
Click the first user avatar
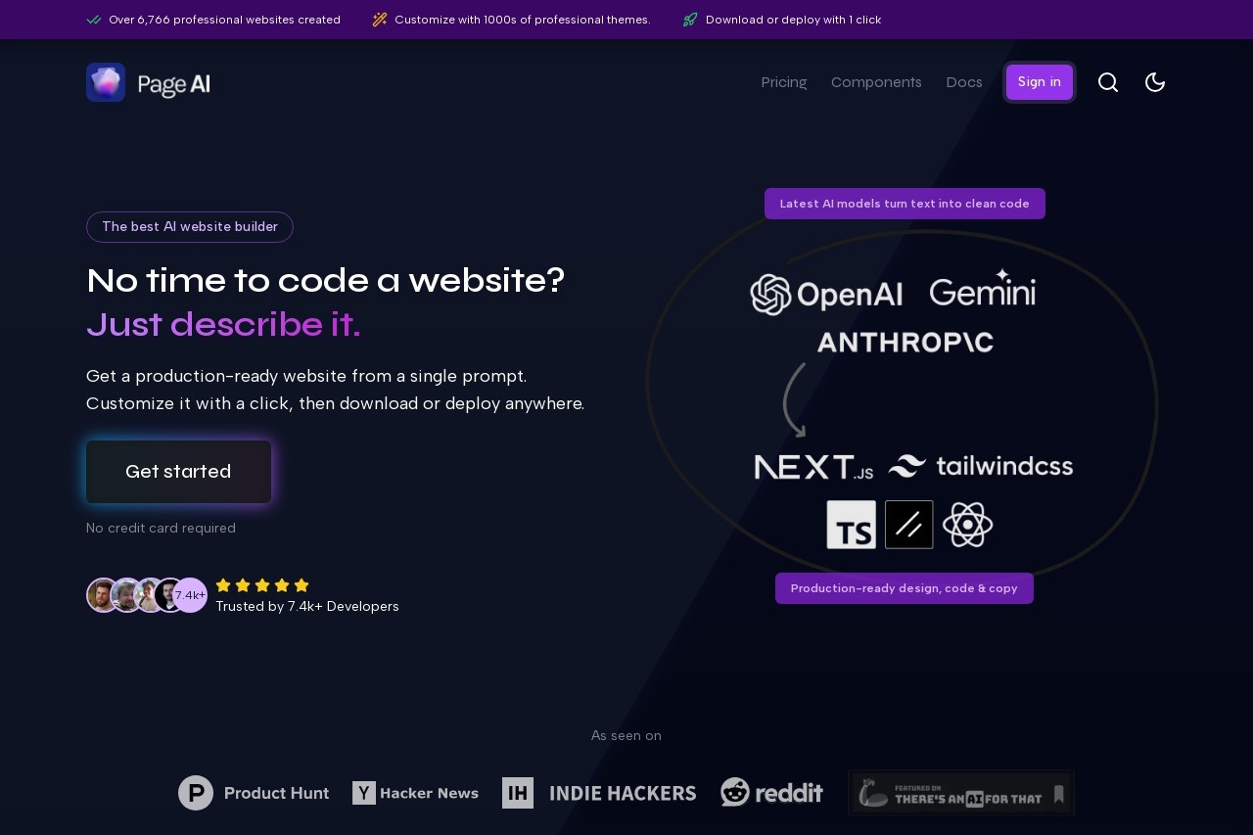click(103, 595)
